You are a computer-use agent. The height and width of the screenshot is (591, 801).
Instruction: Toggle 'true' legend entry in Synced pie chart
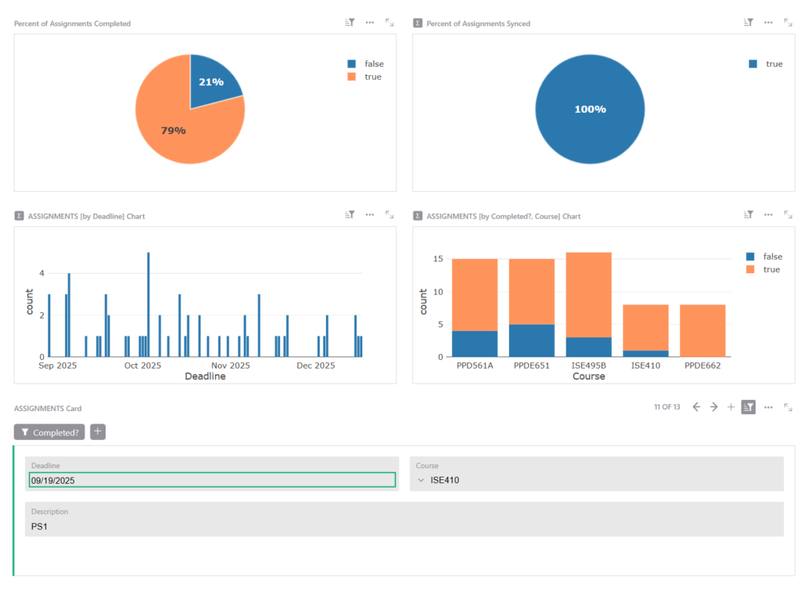pos(774,64)
